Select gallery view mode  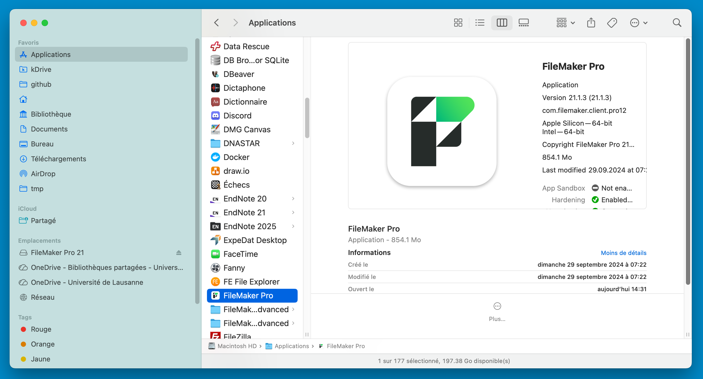(524, 23)
